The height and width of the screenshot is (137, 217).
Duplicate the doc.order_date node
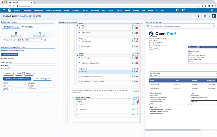pos(135,33)
